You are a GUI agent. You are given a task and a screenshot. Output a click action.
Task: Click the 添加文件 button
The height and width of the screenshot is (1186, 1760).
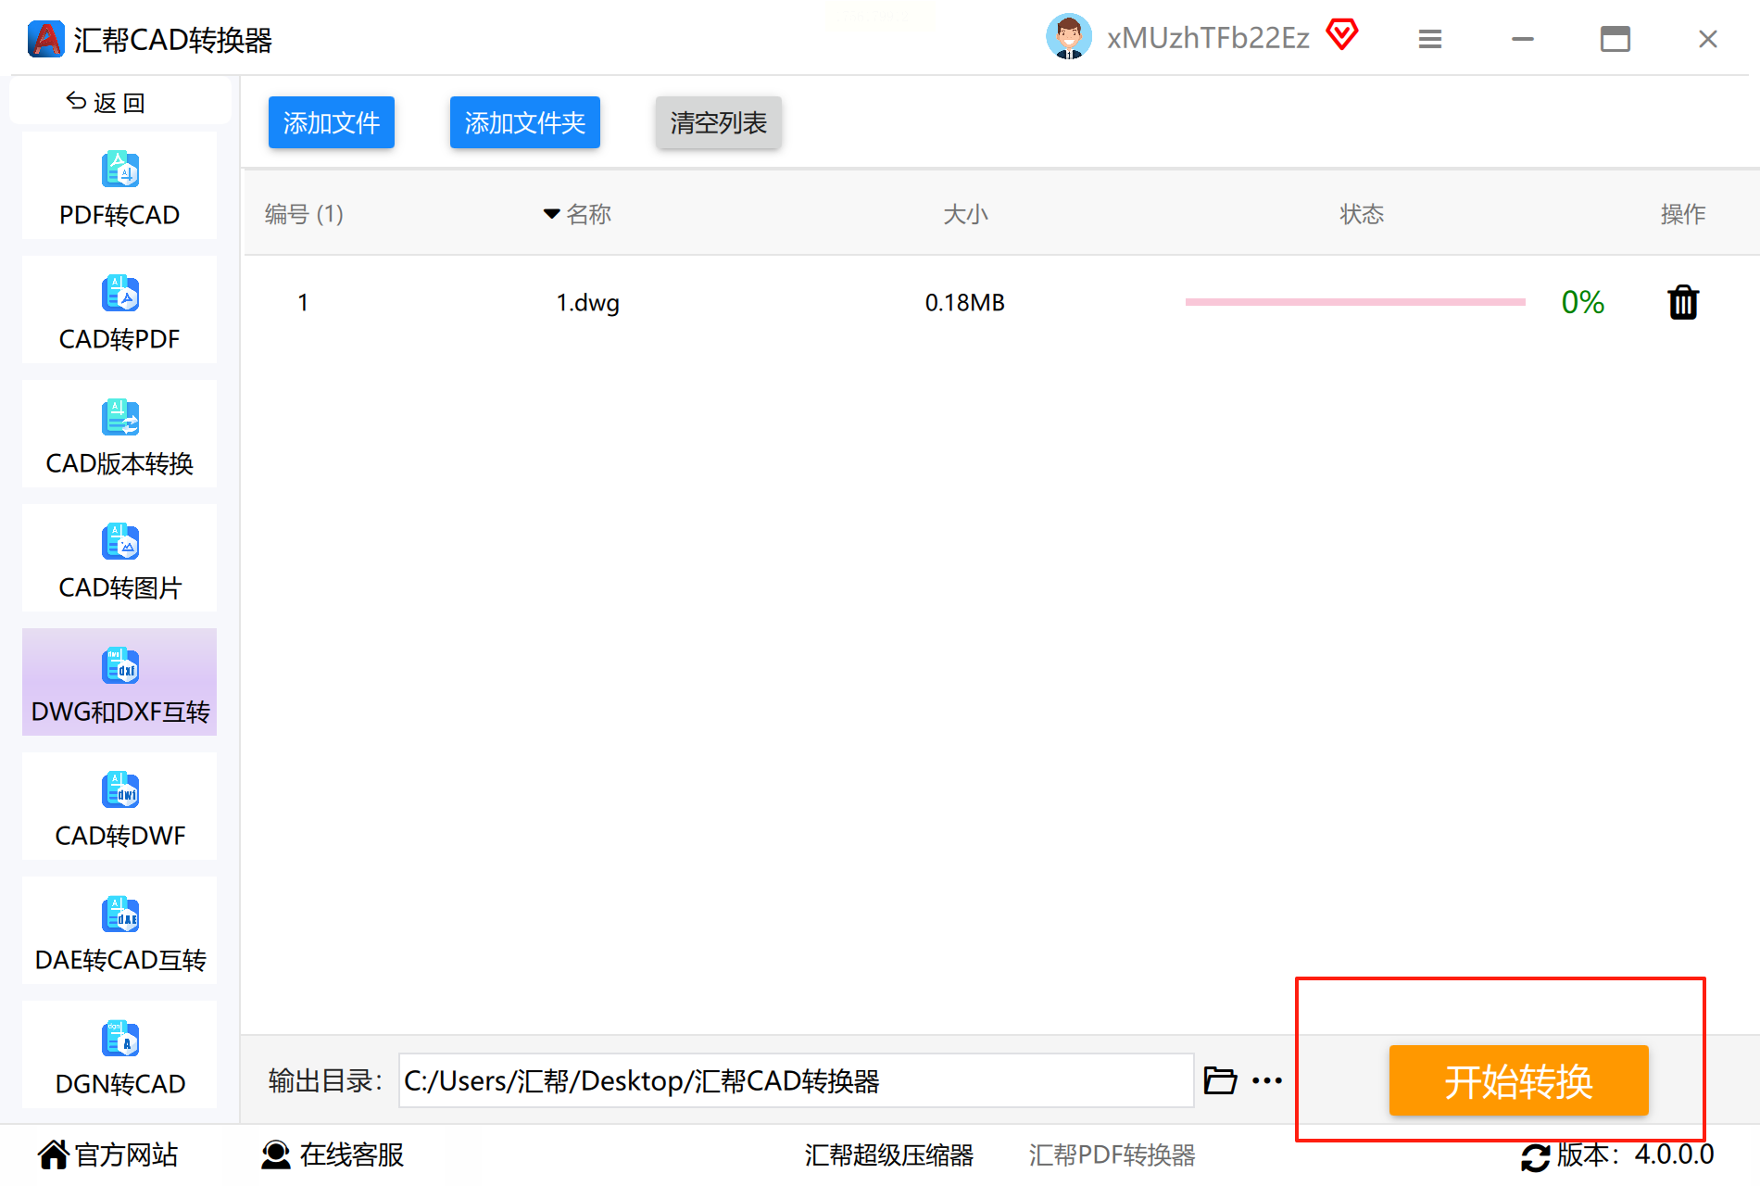point(332,122)
